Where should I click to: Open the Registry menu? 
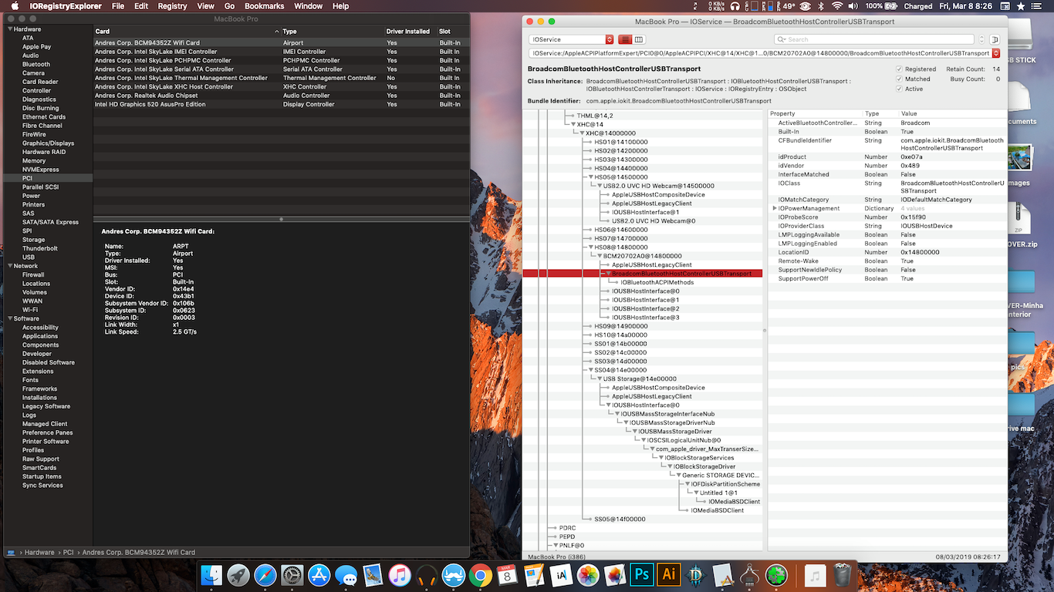pyautogui.click(x=172, y=6)
